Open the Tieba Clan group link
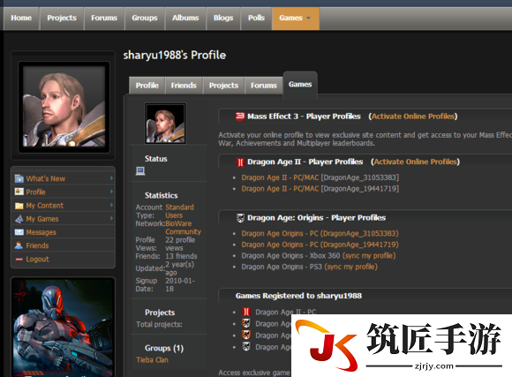This screenshot has height=377, width=512. (152, 359)
